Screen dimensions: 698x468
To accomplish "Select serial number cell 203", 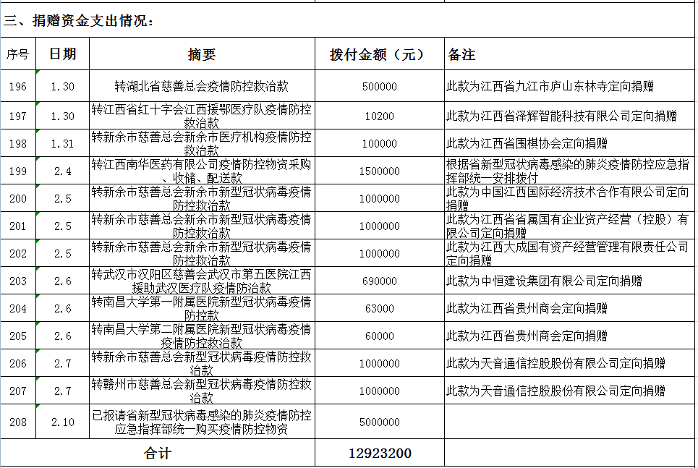I will pos(18,281).
